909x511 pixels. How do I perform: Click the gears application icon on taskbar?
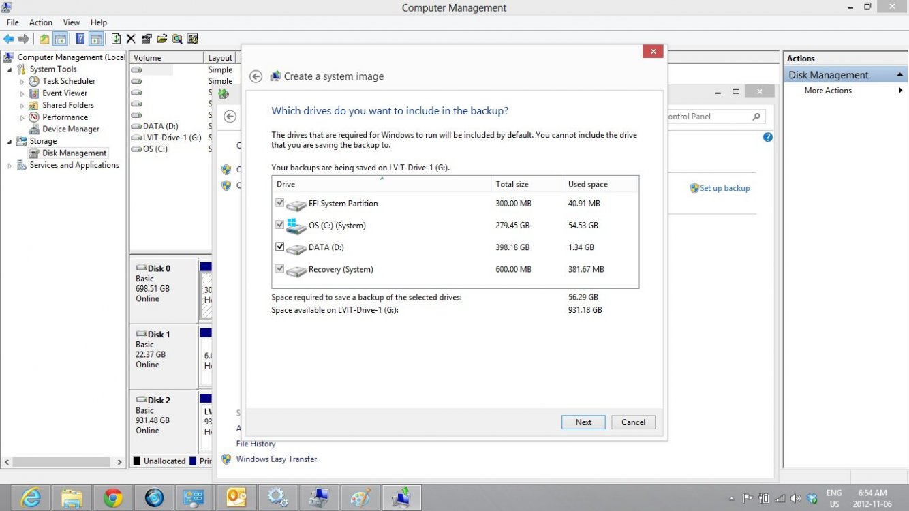point(277,497)
